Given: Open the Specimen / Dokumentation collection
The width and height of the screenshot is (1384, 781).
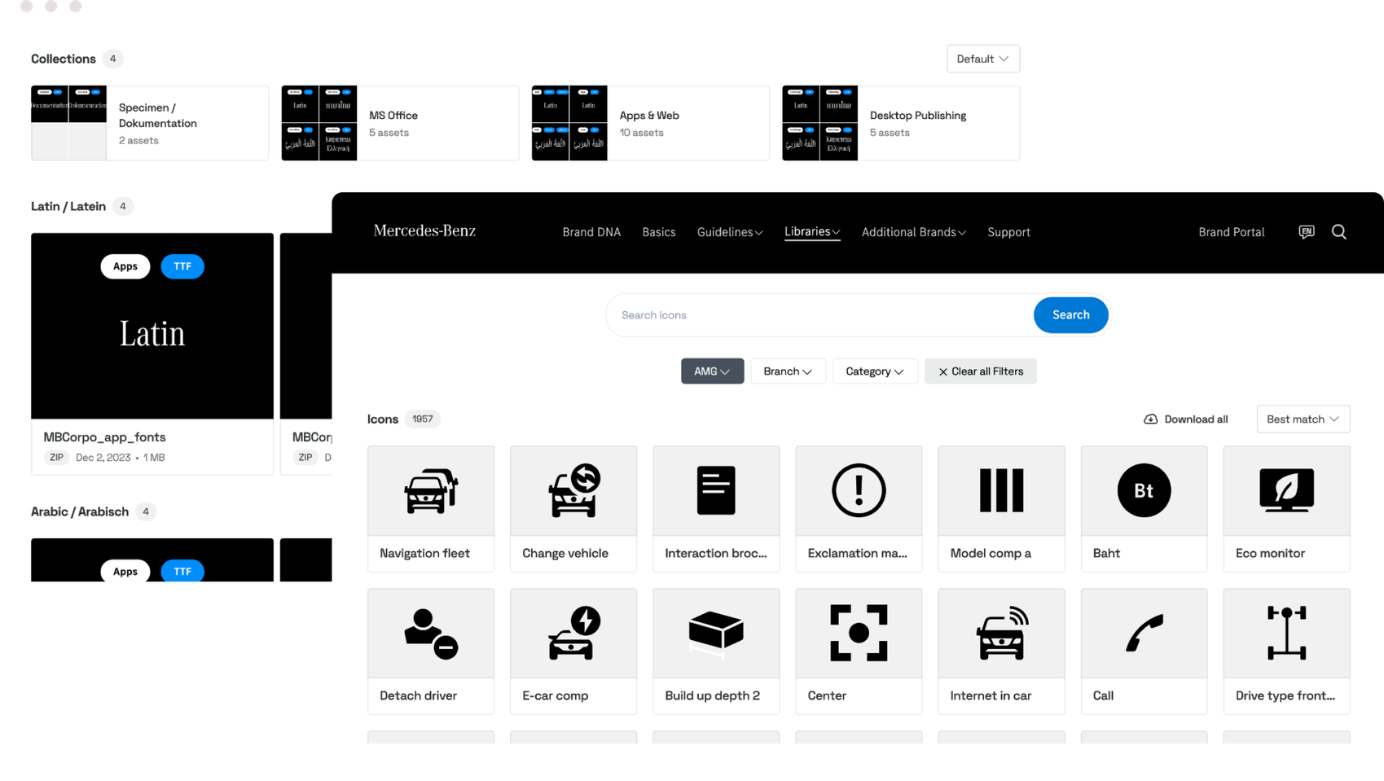Looking at the screenshot, I should (x=150, y=123).
